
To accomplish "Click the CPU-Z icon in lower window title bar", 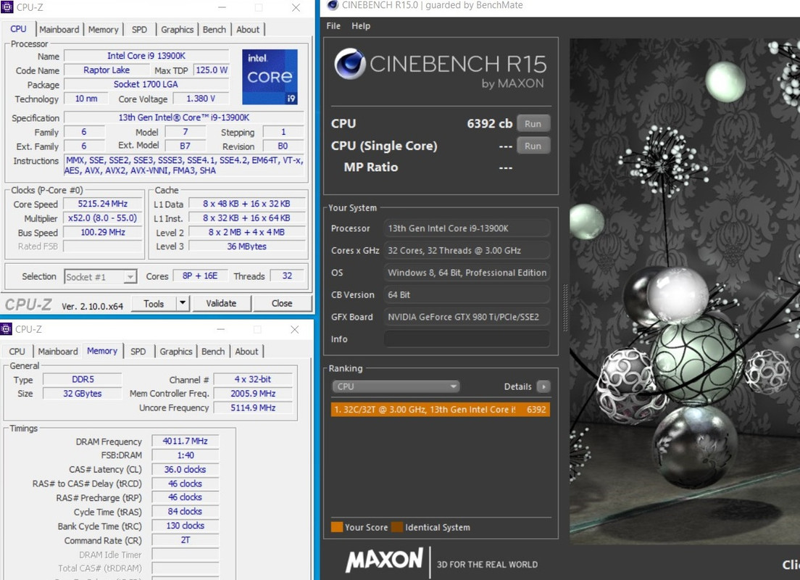I will pyautogui.click(x=6, y=329).
